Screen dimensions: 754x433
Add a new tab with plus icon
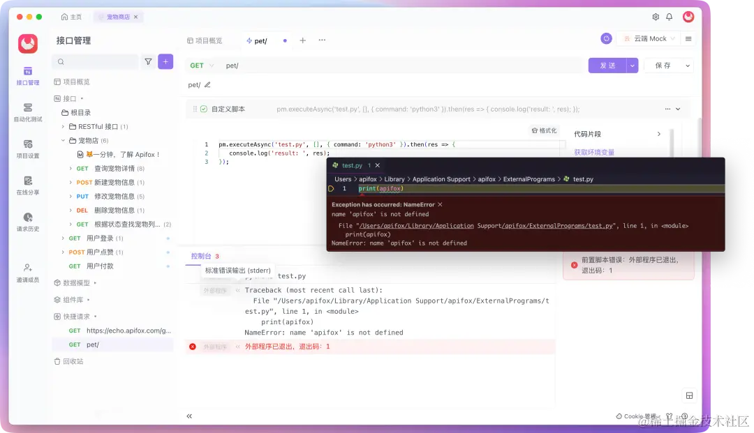[x=302, y=40]
